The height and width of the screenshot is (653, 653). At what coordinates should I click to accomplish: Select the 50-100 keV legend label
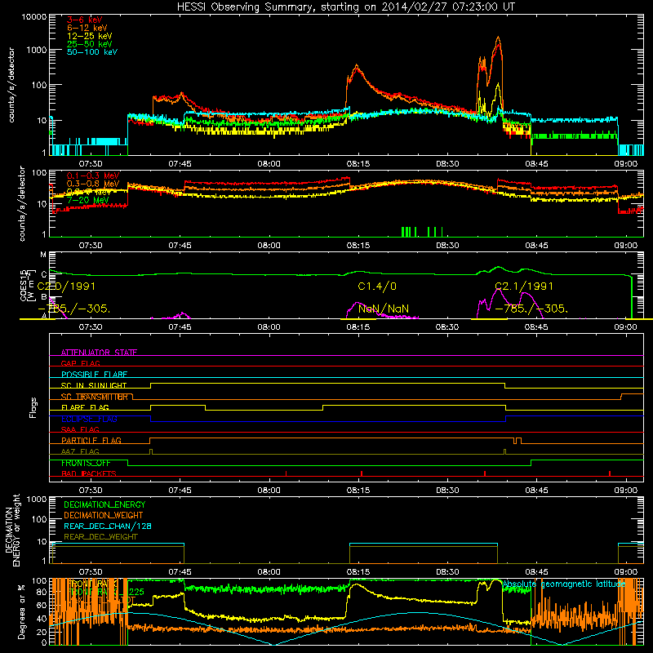pyautogui.click(x=91, y=52)
